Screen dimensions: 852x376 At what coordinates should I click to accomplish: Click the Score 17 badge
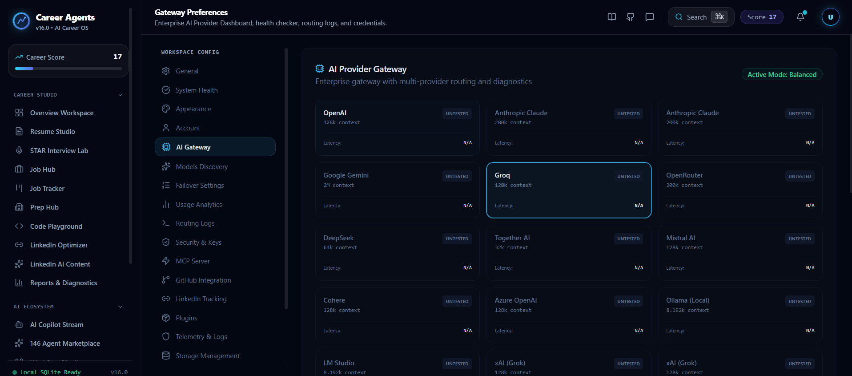(x=762, y=17)
